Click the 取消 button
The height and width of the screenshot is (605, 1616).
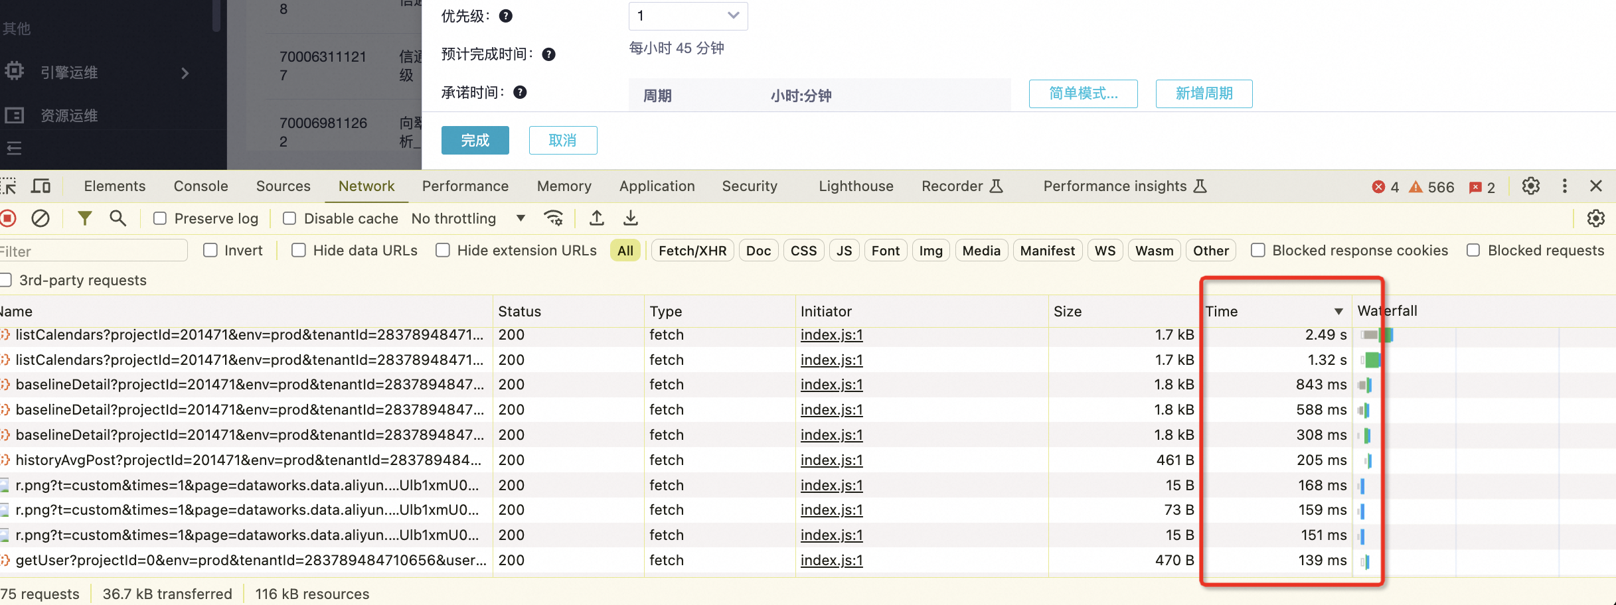563,140
